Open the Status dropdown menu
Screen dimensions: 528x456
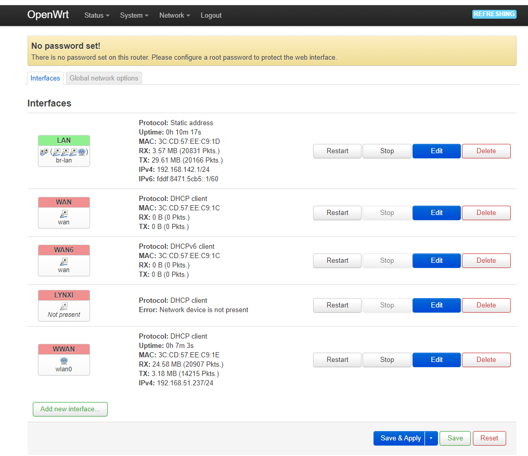point(97,16)
